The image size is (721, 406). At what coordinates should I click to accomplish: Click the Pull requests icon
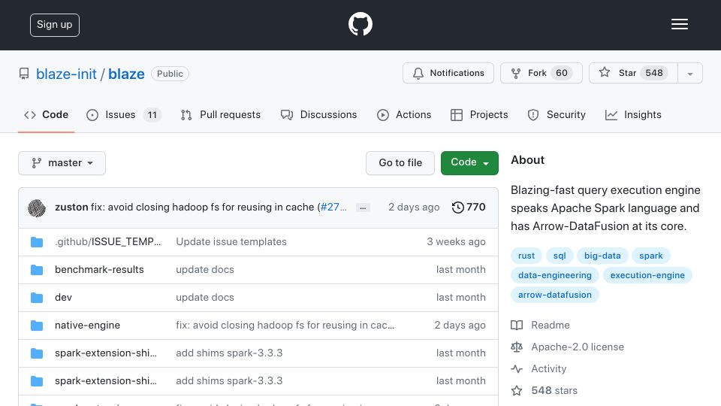tap(186, 115)
